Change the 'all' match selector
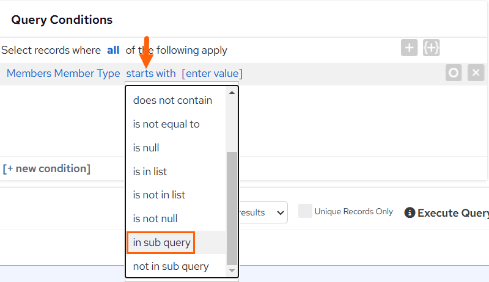This screenshot has height=282, width=489. tap(113, 50)
